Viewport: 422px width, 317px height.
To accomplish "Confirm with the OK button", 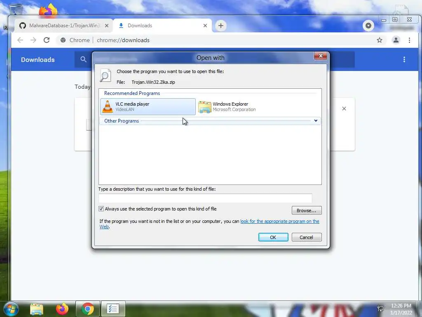I will point(273,237).
